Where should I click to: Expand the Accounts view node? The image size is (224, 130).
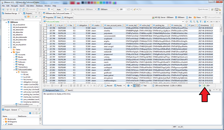pyautogui.click(x=14, y=55)
